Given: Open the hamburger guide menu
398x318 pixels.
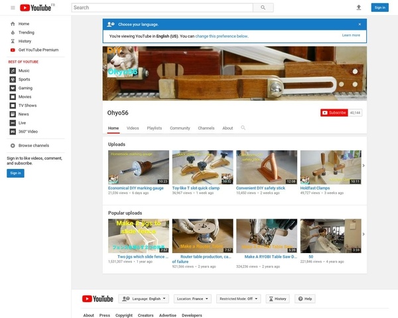Looking at the screenshot, I should pyautogui.click(x=13, y=7).
